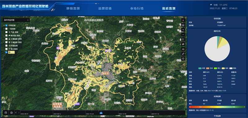Toggle off the 地块 layer checkbox
The width and height of the screenshot is (248, 118).
(x=7, y=52)
